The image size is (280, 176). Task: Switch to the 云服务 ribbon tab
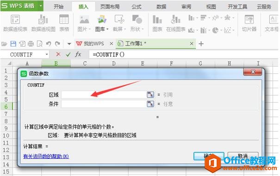coord(264,7)
